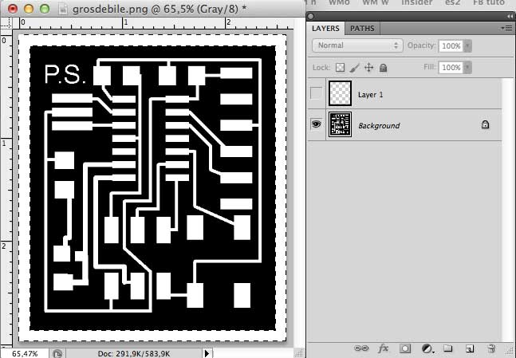
Task: Click the Opacity label
Action: 422,45
